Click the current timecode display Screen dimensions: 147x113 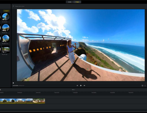(16, 86)
